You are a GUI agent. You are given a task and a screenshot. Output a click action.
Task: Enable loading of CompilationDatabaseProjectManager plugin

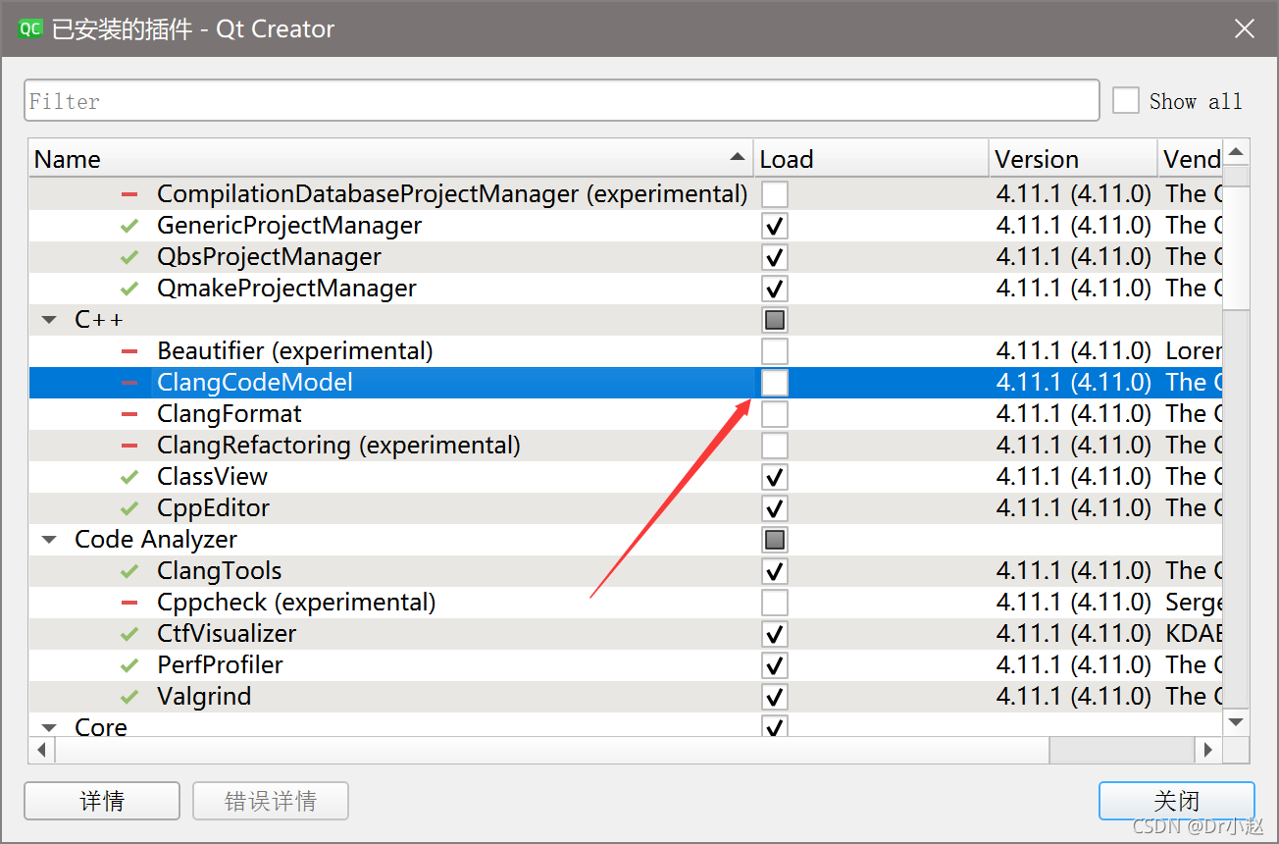pos(775,194)
